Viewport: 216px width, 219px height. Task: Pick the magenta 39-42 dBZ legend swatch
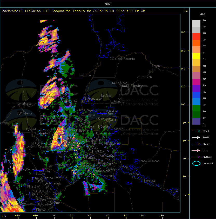(x=196, y=82)
